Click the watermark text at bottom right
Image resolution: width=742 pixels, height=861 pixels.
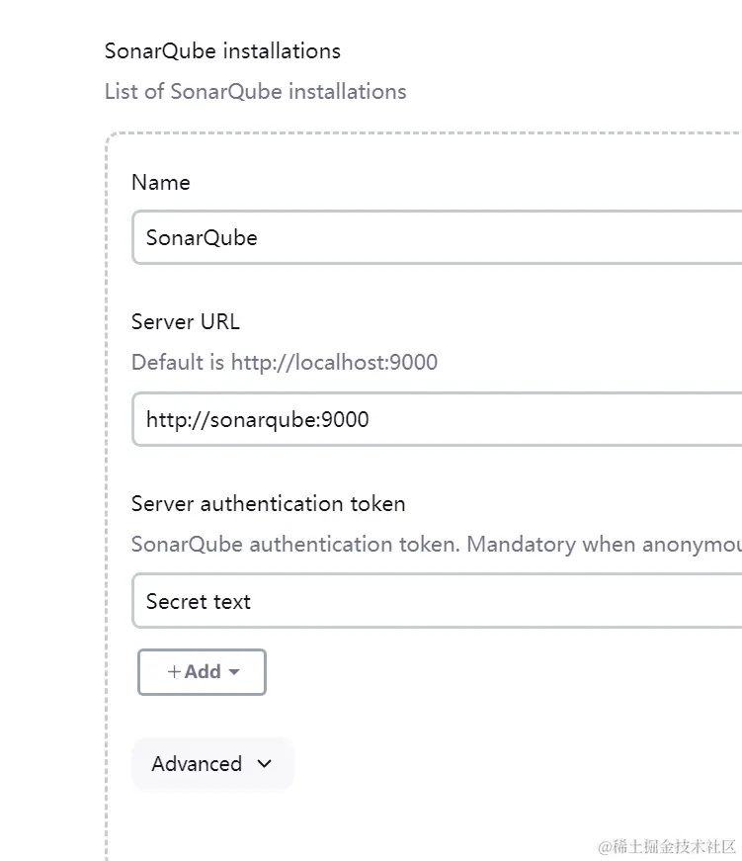pyautogui.click(x=667, y=846)
